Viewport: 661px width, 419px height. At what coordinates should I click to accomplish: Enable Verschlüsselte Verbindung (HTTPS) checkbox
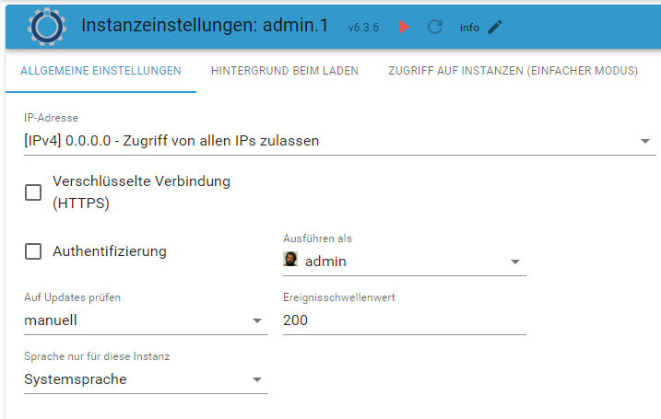point(33,192)
